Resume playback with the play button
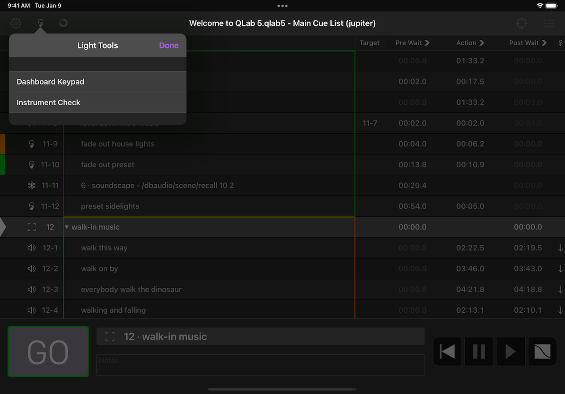565x394 pixels. point(511,351)
